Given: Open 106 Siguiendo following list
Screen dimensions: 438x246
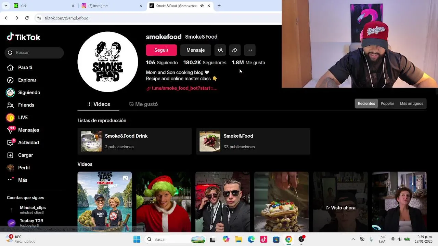Looking at the screenshot, I should pyautogui.click(x=162, y=63).
